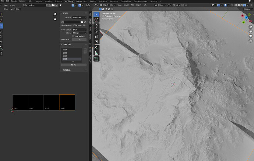
Task: Switch to solid viewport shading
Action: (239, 5)
